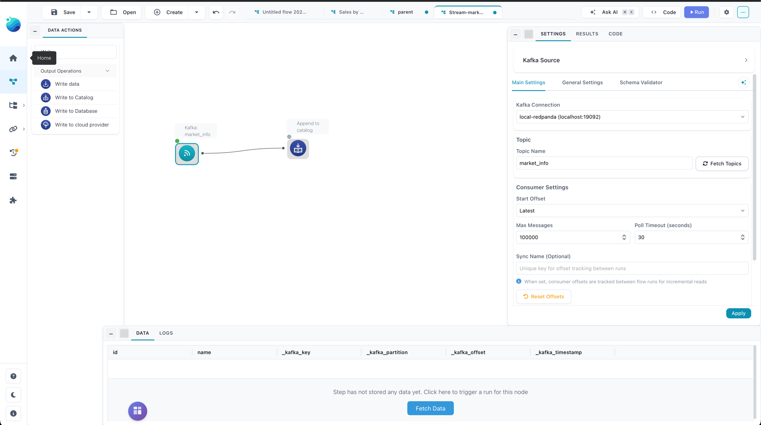Image resolution: width=761 pixels, height=425 pixels.
Task: Open the General Settings tab
Action: coord(582,82)
